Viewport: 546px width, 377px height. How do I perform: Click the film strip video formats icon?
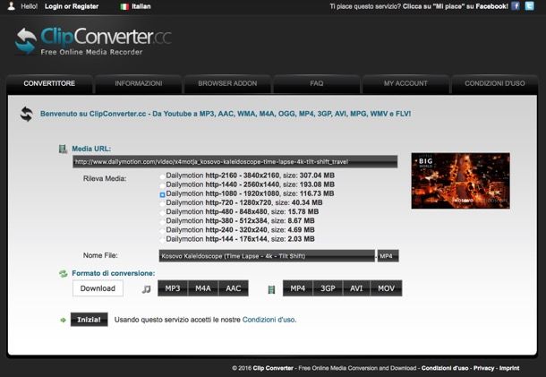click(271, 289)
